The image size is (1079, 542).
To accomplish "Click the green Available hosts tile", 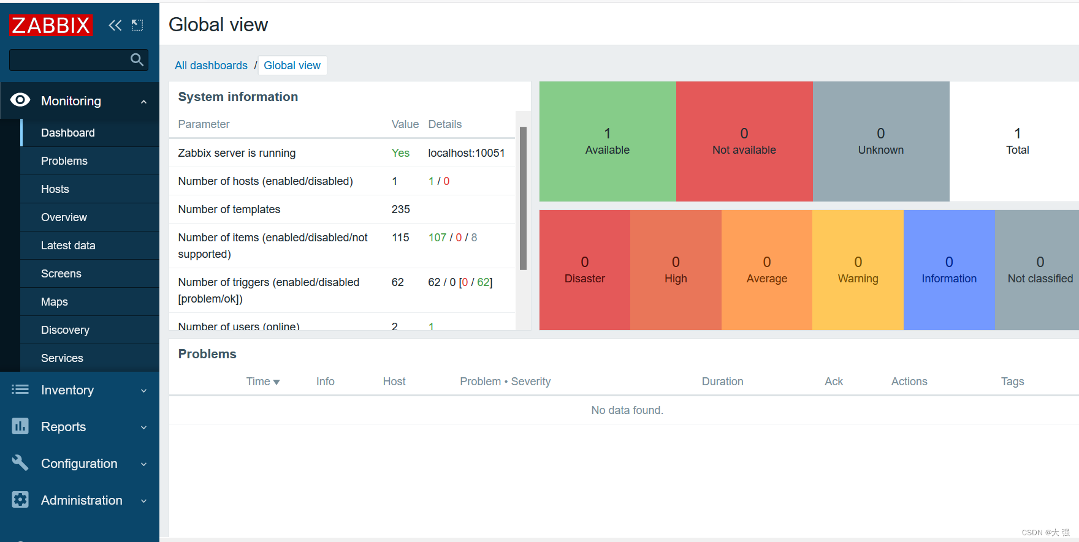I will 608,141.
